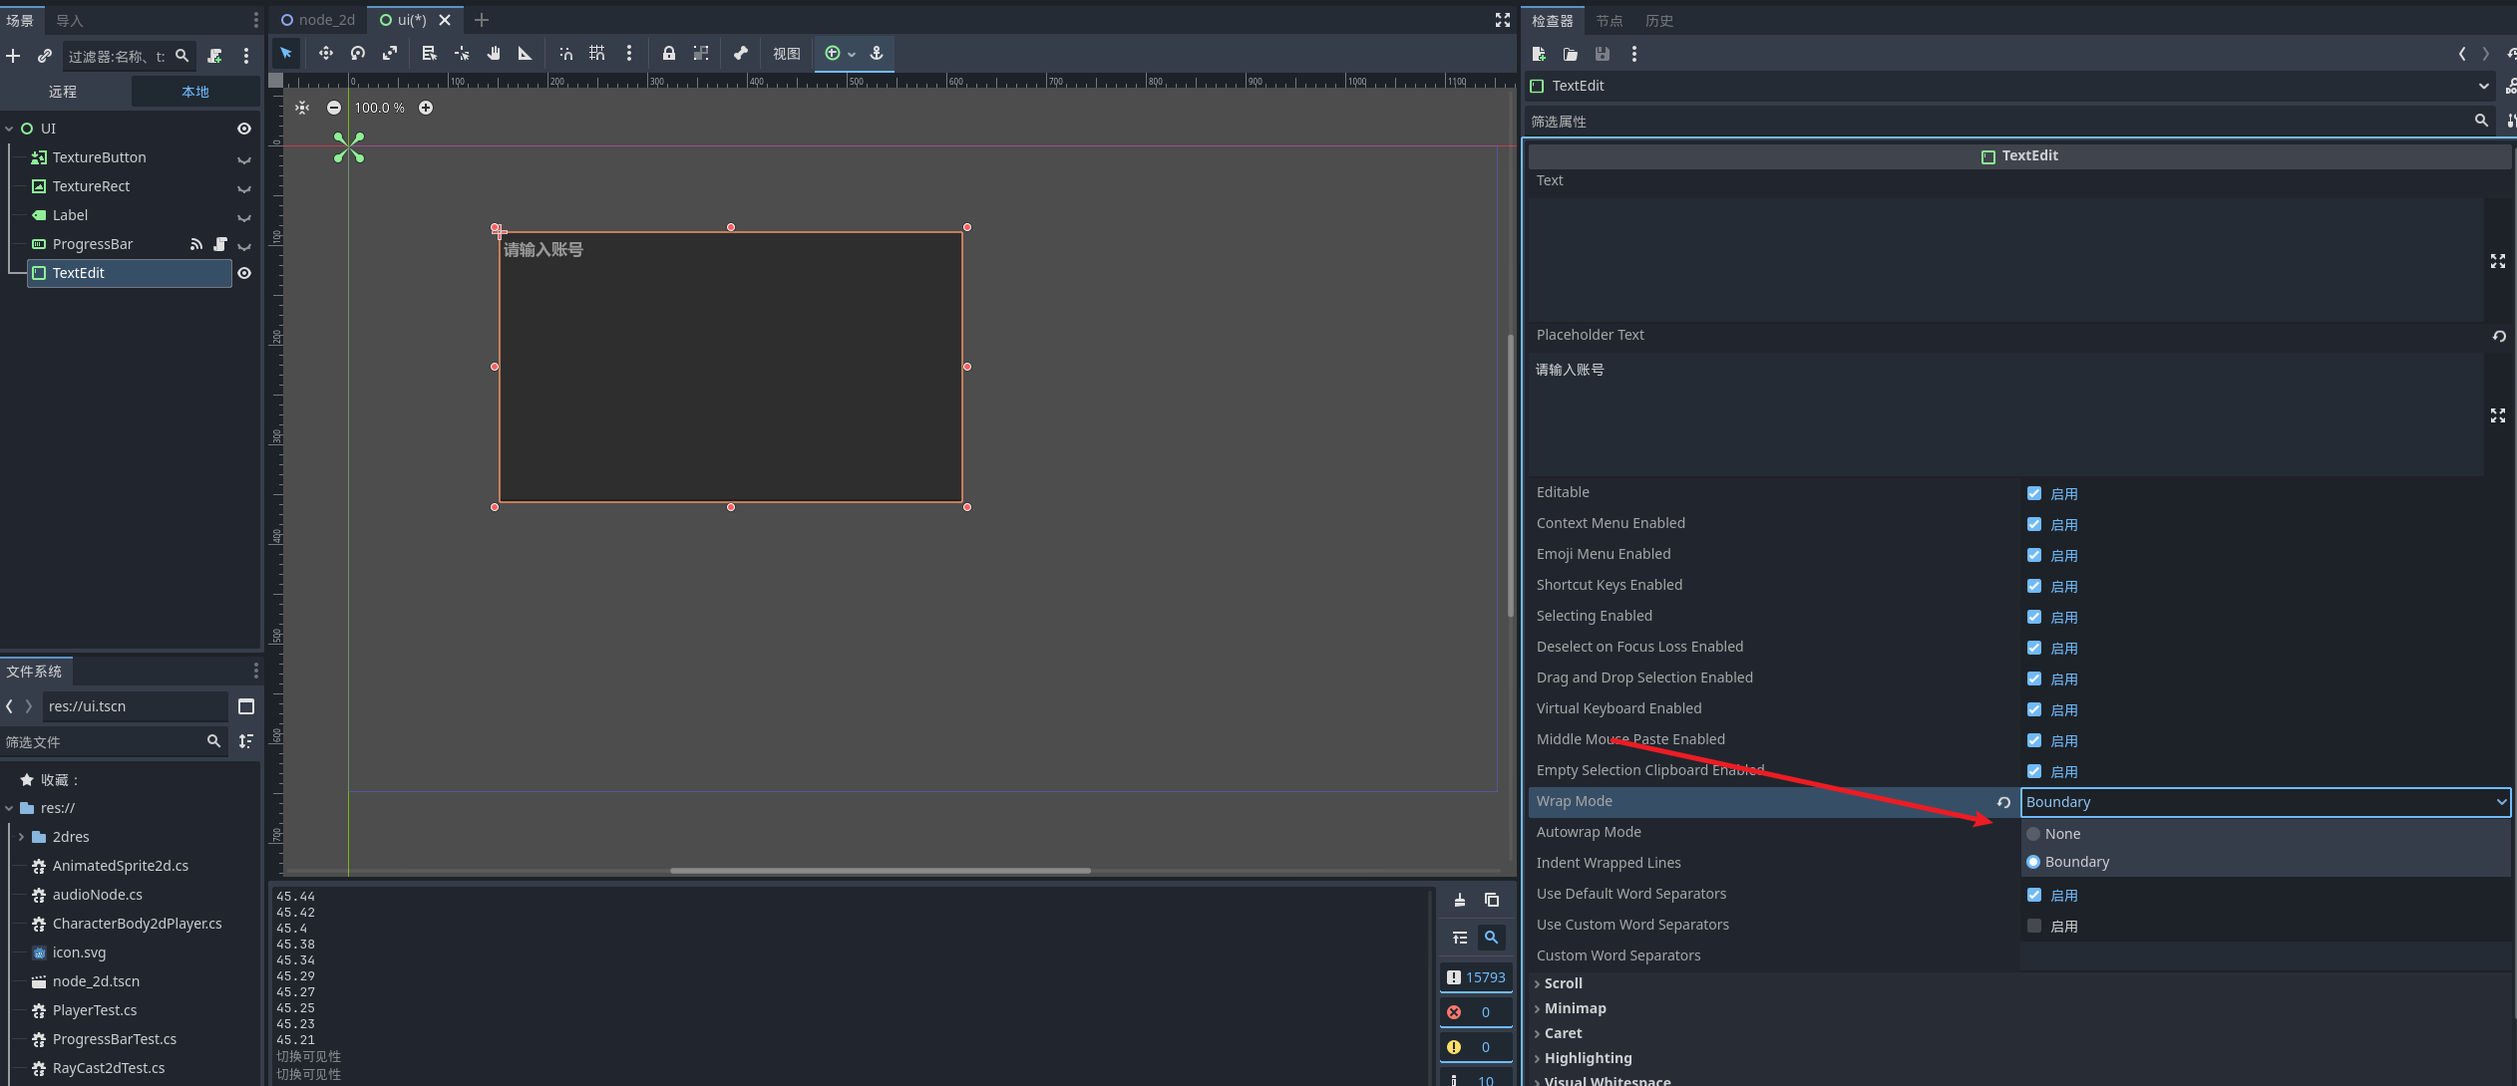2517x1086 pixels.
Task: Open PlayerTest.cs in file system
Action: [x=95, y=1010]
